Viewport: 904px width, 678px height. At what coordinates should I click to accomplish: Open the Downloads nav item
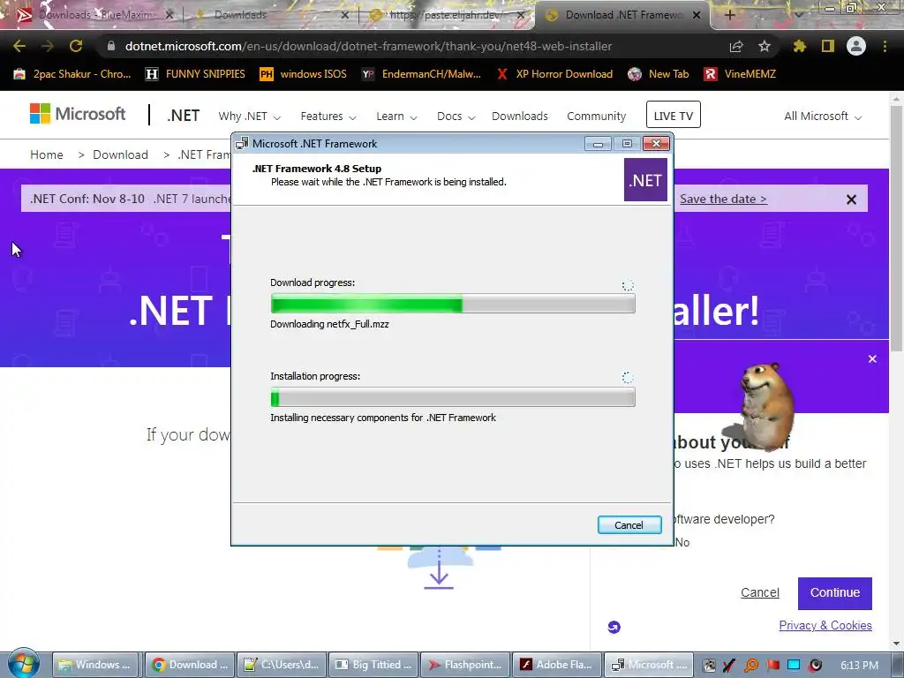[520, 117]
